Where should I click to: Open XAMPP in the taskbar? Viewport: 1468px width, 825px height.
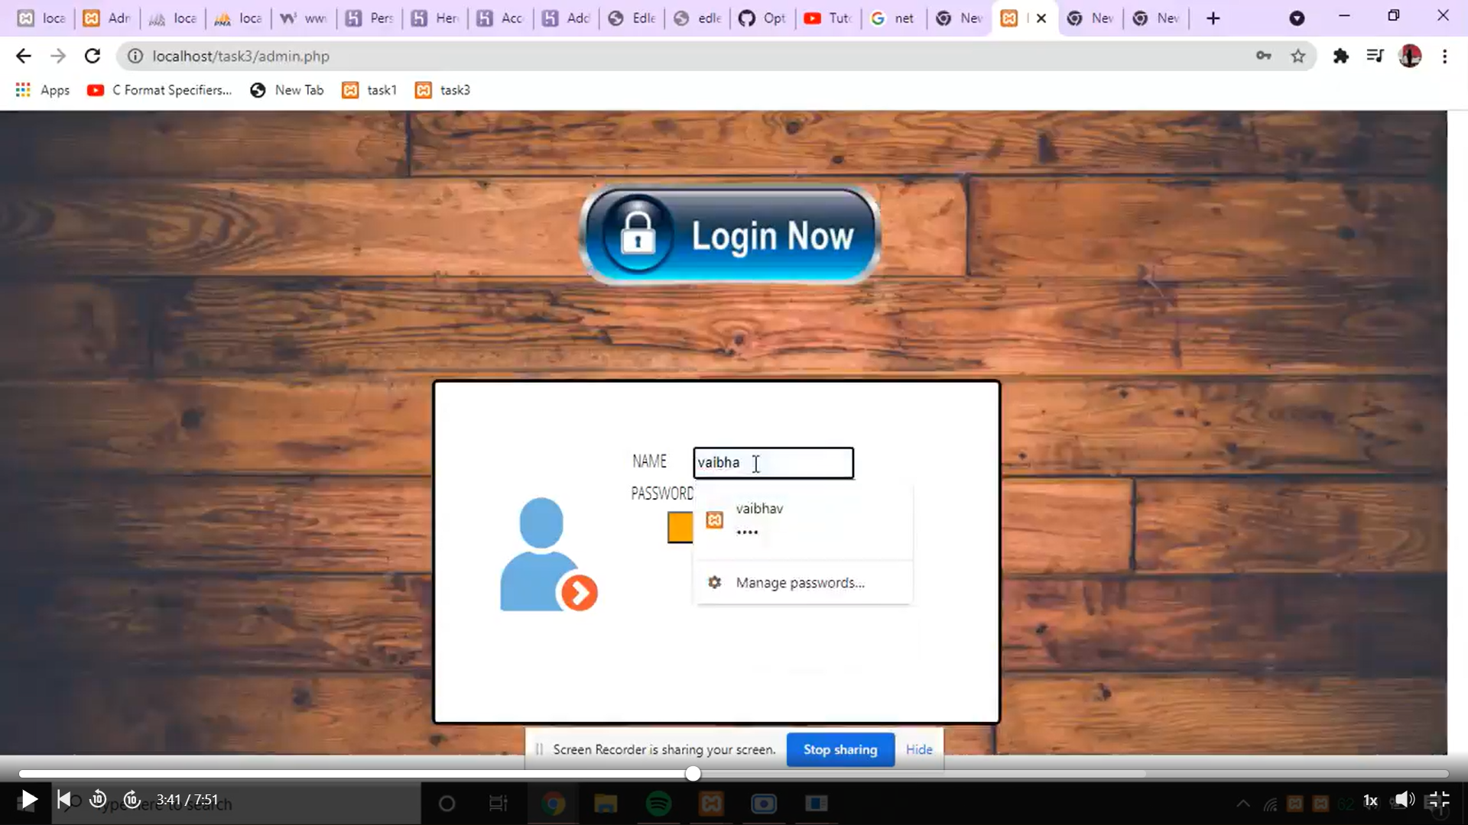click(711, 804)
